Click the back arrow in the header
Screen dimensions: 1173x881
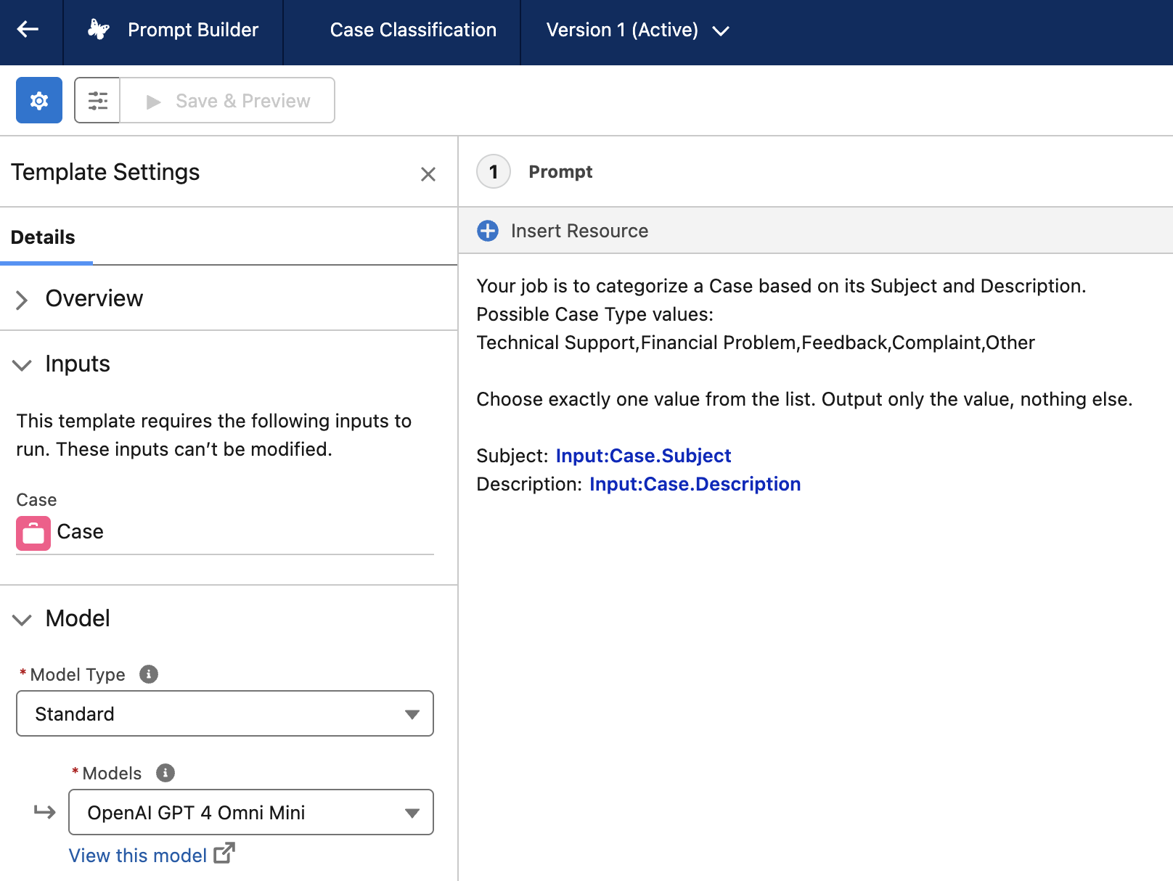coord(27,30)
